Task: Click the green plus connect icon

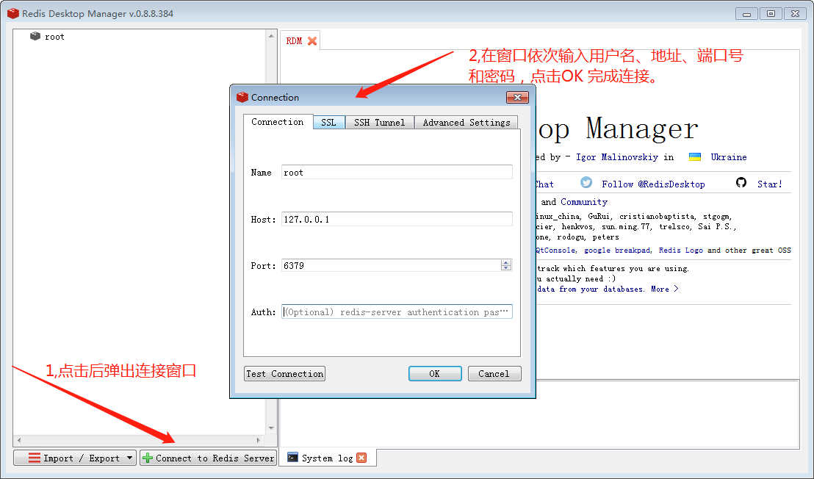Action: click(x=148, y=458)
